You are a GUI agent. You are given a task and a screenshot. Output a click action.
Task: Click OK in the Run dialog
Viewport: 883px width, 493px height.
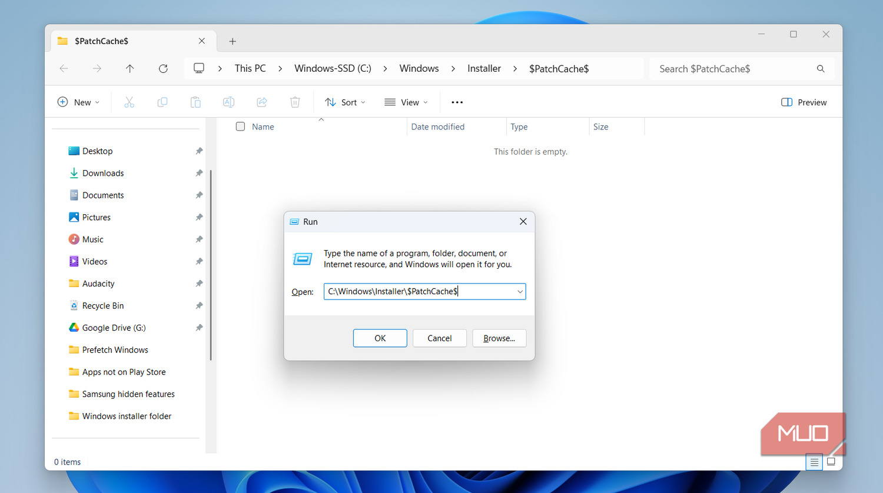(x=380, y=338)
